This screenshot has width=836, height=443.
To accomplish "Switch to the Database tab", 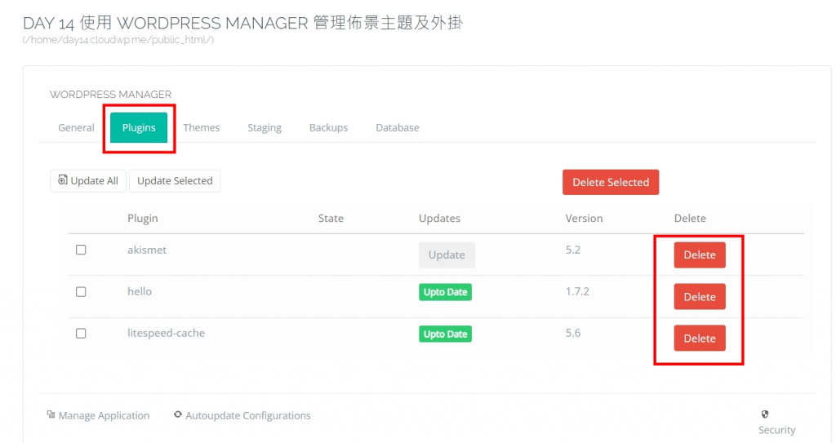I will point(398,127).
